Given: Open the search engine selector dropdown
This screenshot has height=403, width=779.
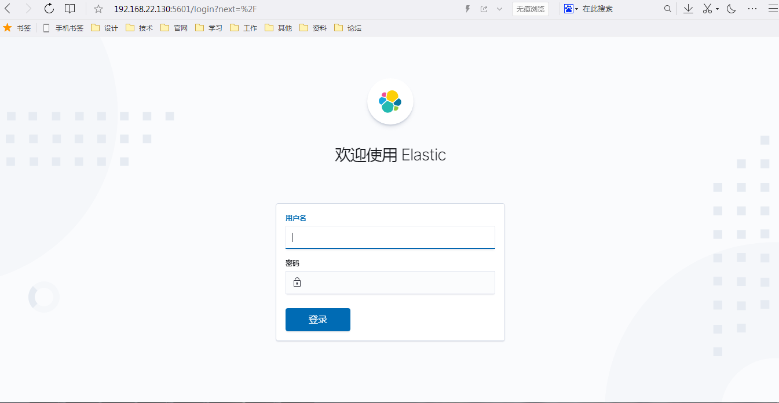Looking at the screenshot, I should 576,9.
